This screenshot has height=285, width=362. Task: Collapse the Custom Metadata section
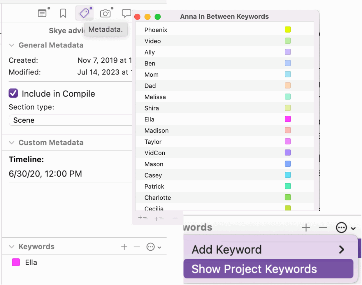[x=11, y=142]
